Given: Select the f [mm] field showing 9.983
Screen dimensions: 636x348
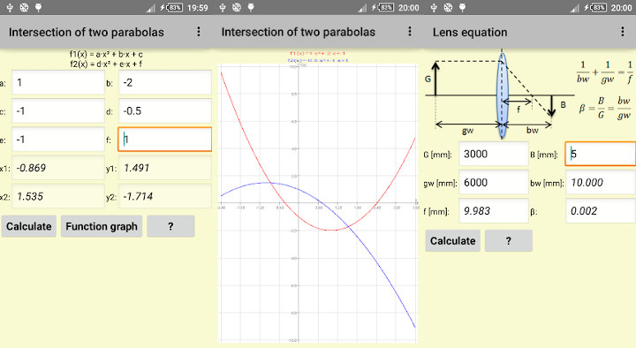Looking at the screenshot, I should click(x=494, y=211).
